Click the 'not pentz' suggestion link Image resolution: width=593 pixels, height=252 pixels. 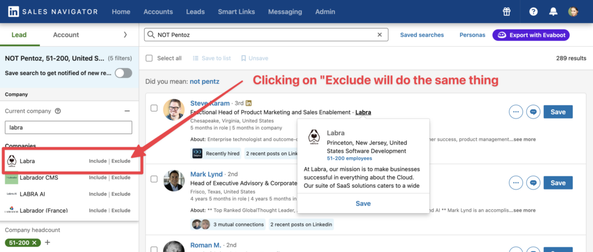point(204,81)
